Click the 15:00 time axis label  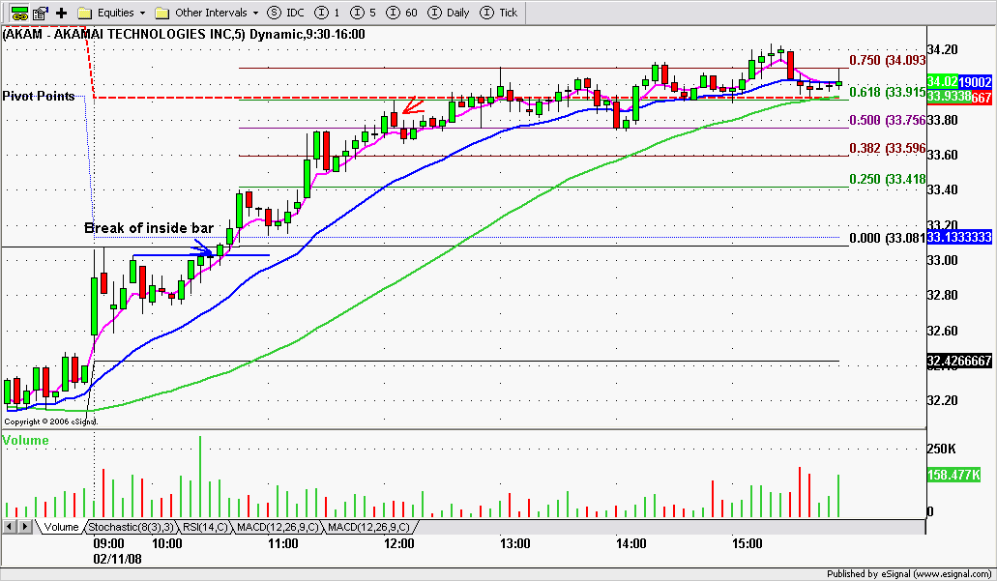click(x=748, y=543)
